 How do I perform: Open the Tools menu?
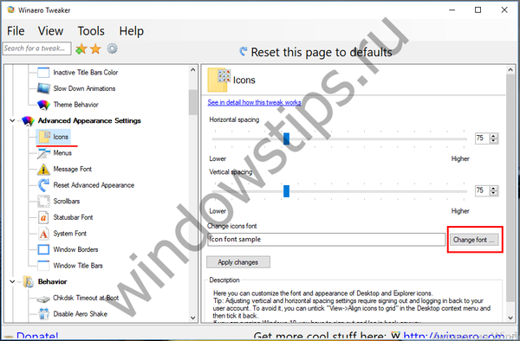[x=91, y=31]
